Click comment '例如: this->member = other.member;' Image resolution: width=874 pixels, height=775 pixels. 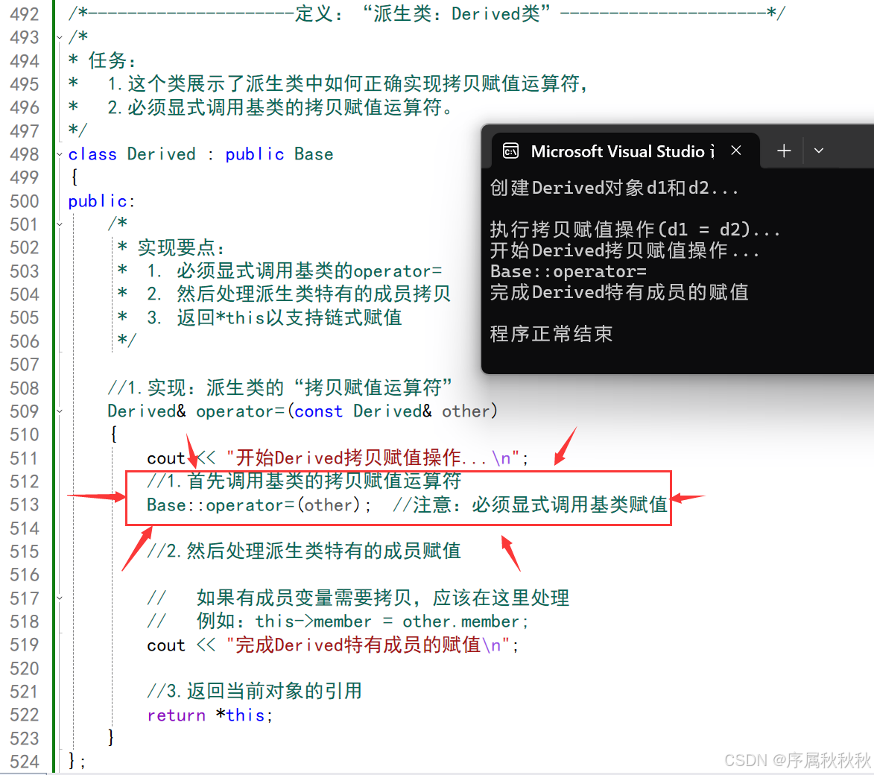point(362,621)
